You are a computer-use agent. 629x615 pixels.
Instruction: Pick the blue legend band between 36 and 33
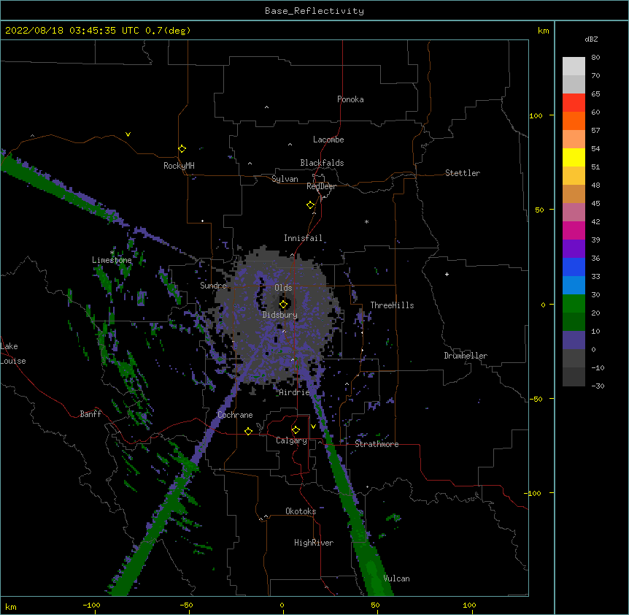[574, 267]
